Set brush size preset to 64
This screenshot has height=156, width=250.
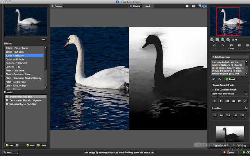click(221, 115)
